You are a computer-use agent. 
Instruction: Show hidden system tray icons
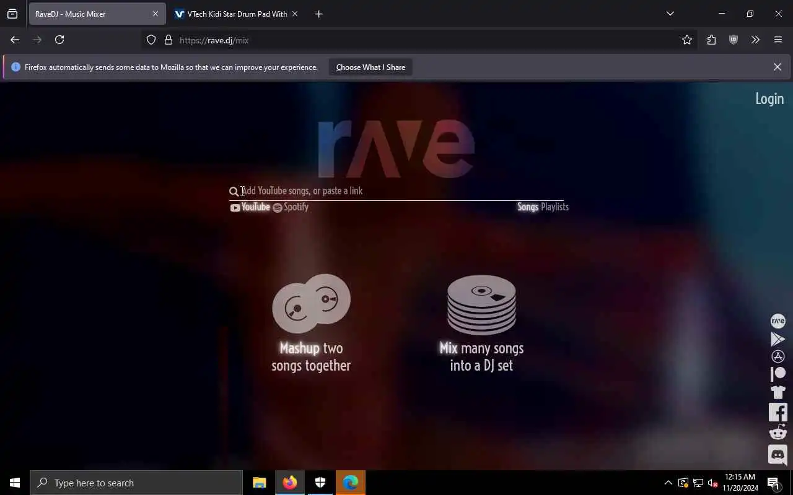(x=668, y=483)
